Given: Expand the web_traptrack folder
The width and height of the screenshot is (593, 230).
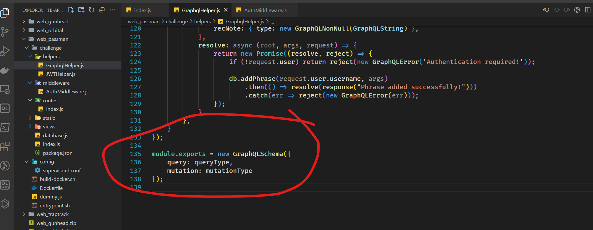Looking at the screenshot, I should 24,214.
